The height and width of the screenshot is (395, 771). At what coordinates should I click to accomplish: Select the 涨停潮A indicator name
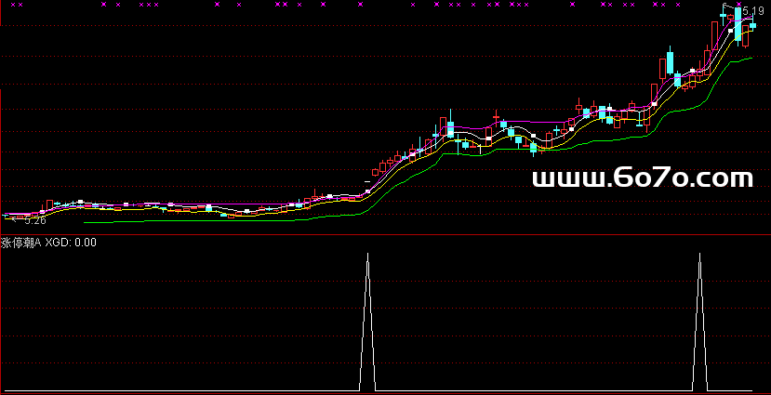(x=20, y=243)
